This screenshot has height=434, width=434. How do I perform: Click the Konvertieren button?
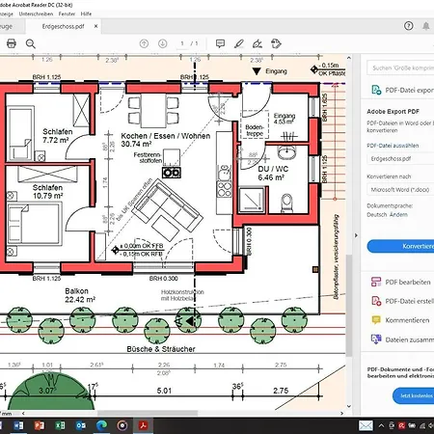[400, 246]
